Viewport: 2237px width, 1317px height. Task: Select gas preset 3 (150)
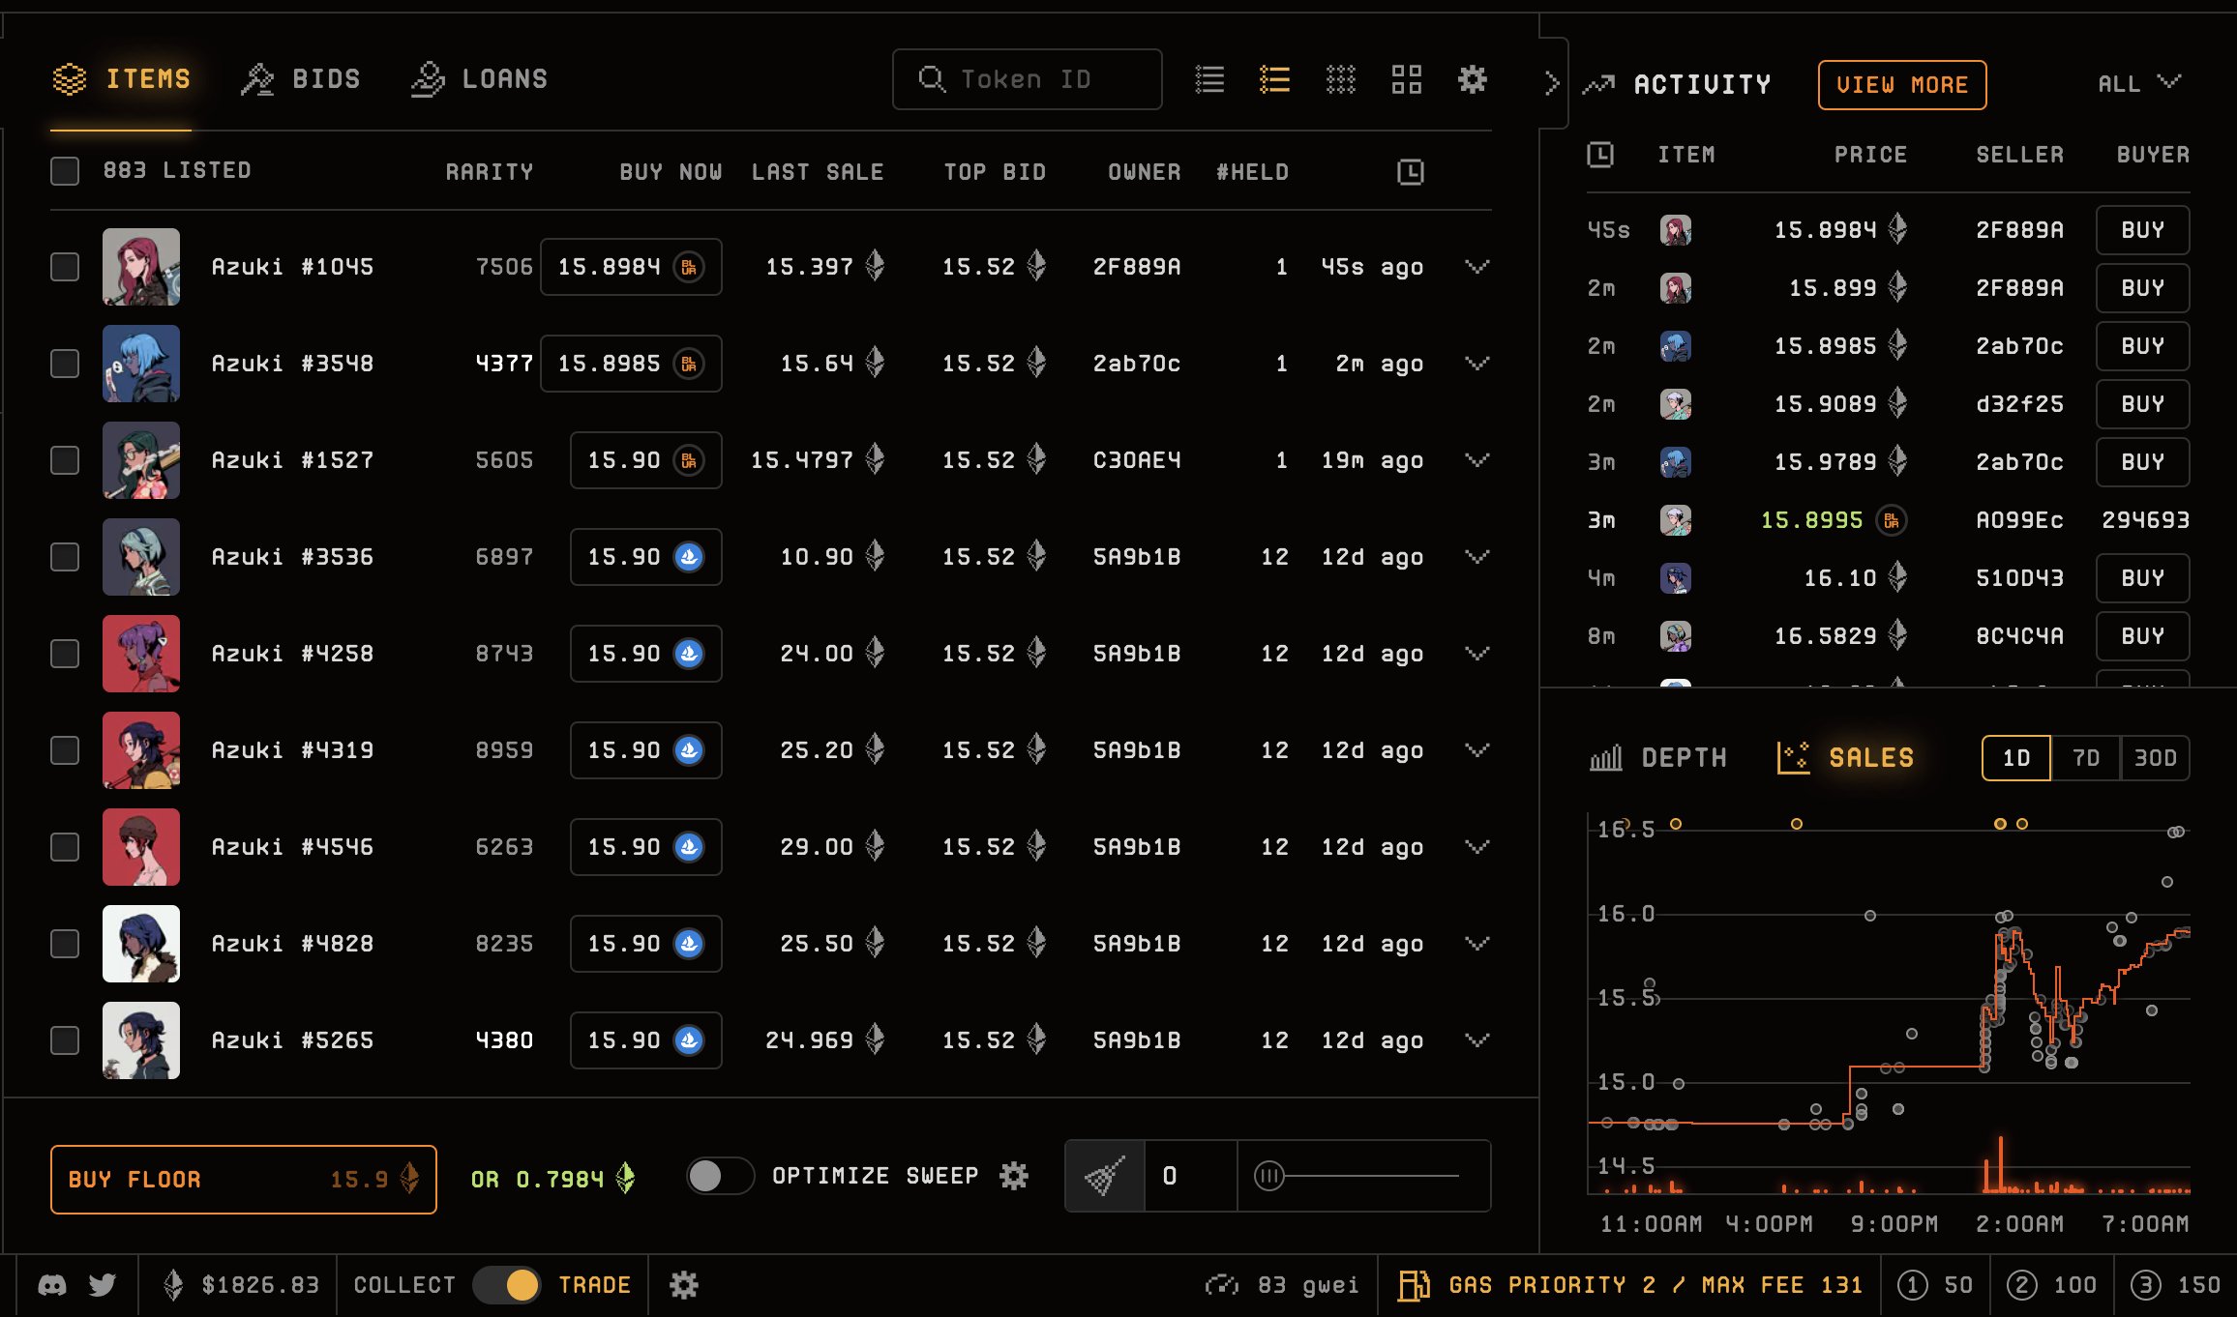2176,1285
